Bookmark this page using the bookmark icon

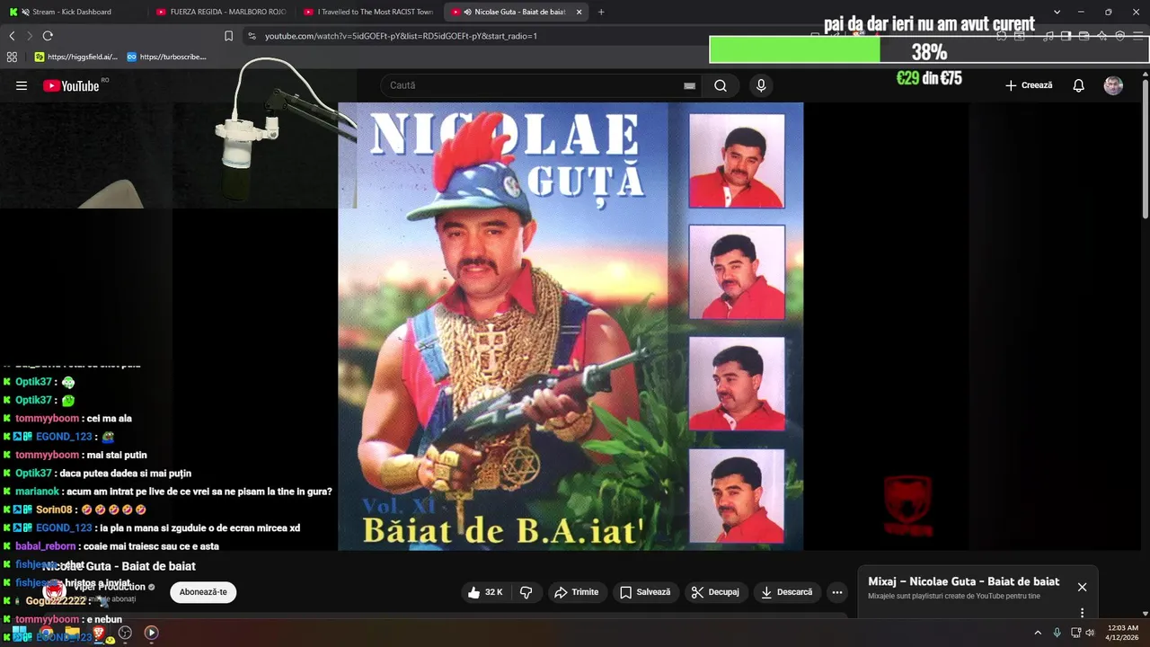pos(228,36)
